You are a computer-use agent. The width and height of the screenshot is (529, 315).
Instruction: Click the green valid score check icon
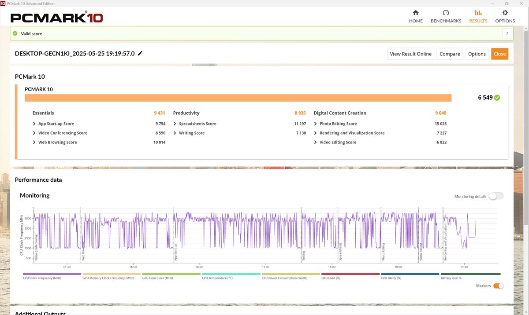(x=15, y=33)
